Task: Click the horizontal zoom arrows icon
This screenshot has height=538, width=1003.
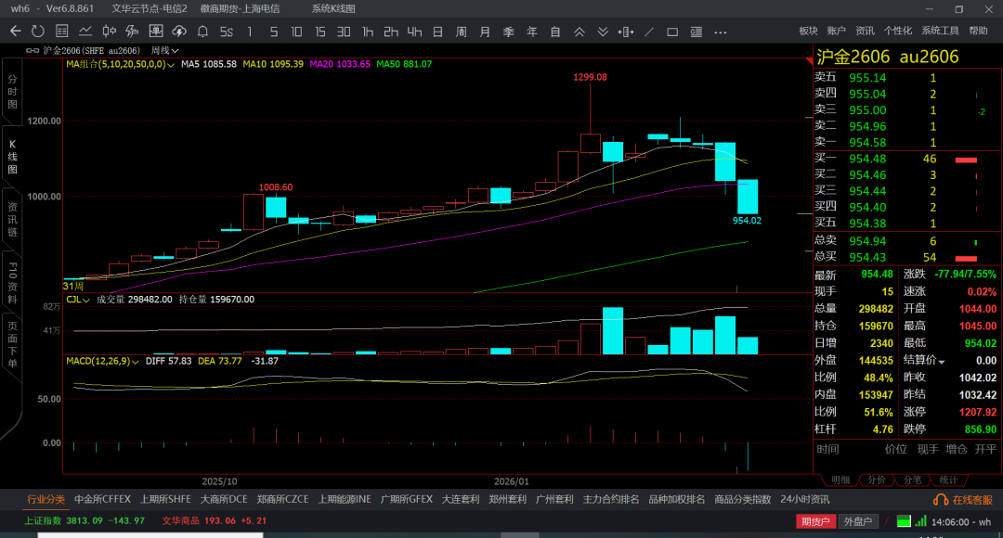Action: pos(626,32)
